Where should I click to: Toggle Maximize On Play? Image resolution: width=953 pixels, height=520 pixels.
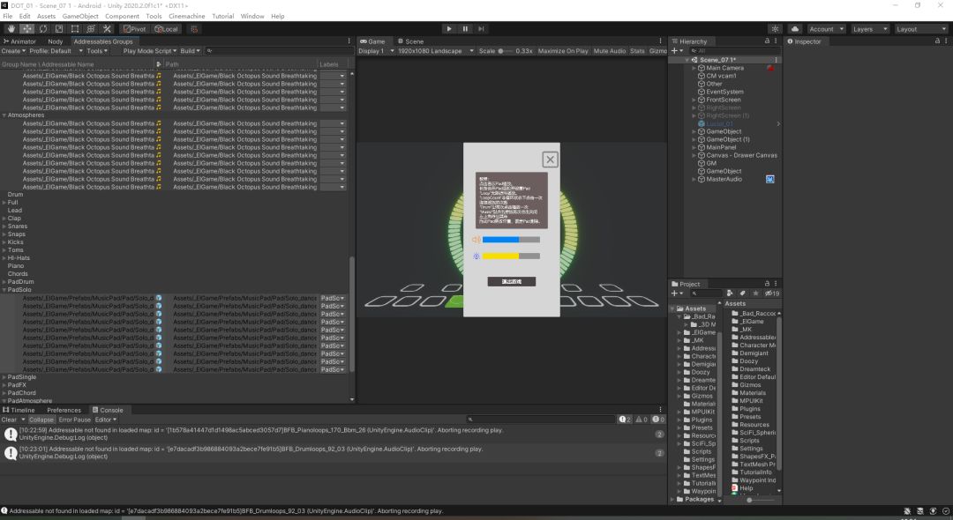click(x=562, y=51)
